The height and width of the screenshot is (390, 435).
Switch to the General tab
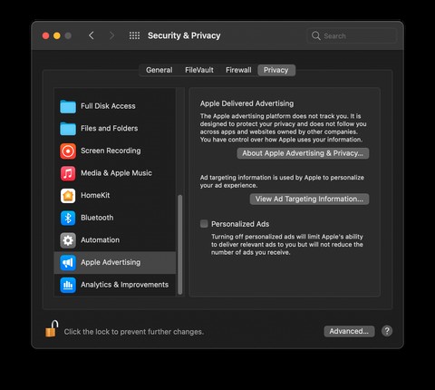(159, 70)
